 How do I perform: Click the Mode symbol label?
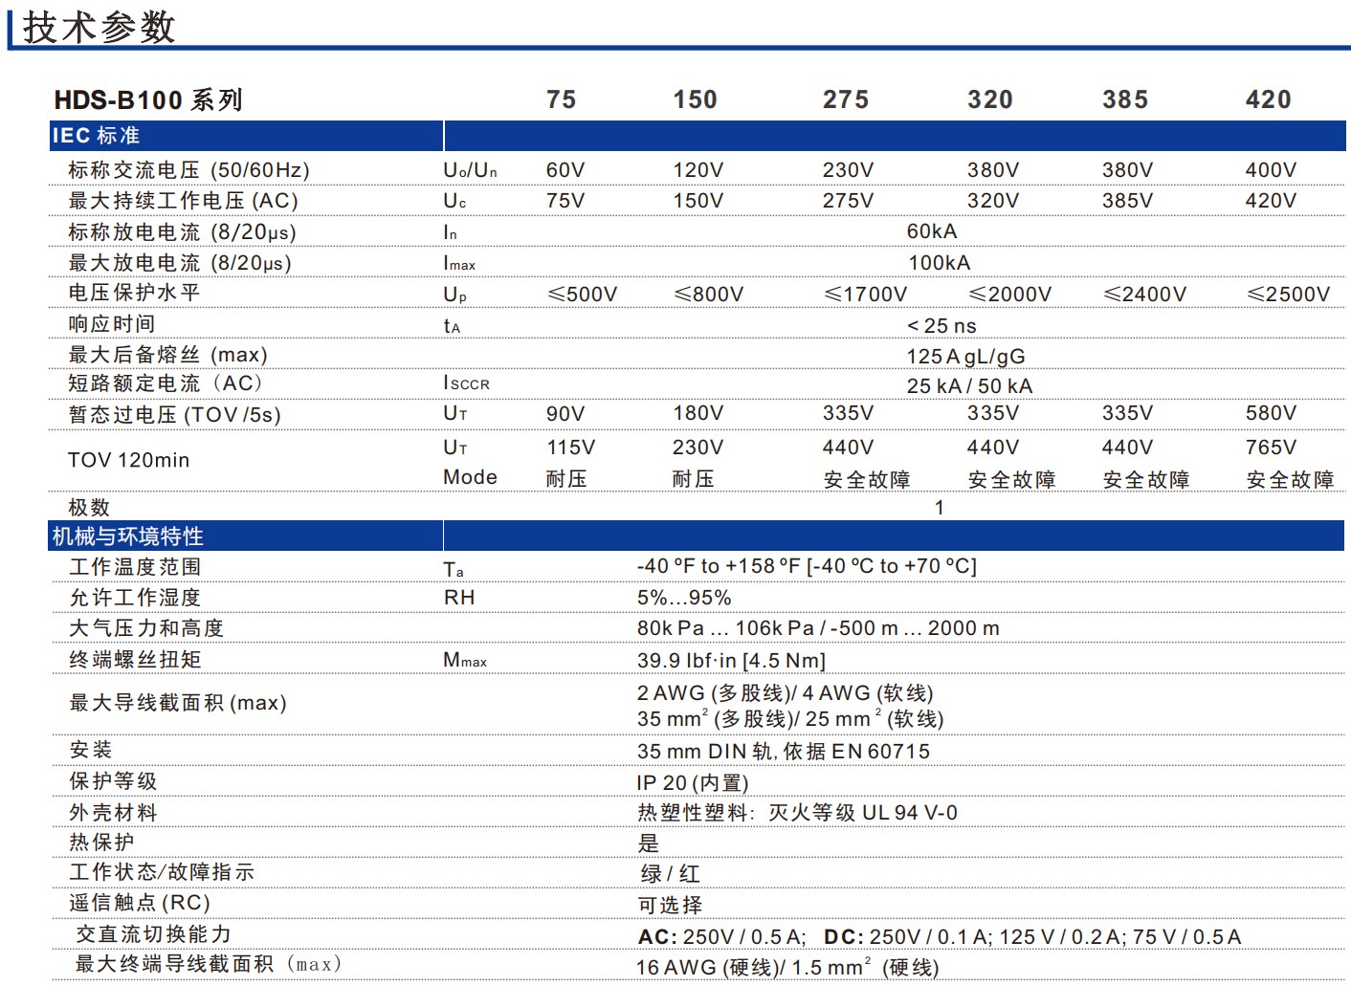[x=470, y=477]
